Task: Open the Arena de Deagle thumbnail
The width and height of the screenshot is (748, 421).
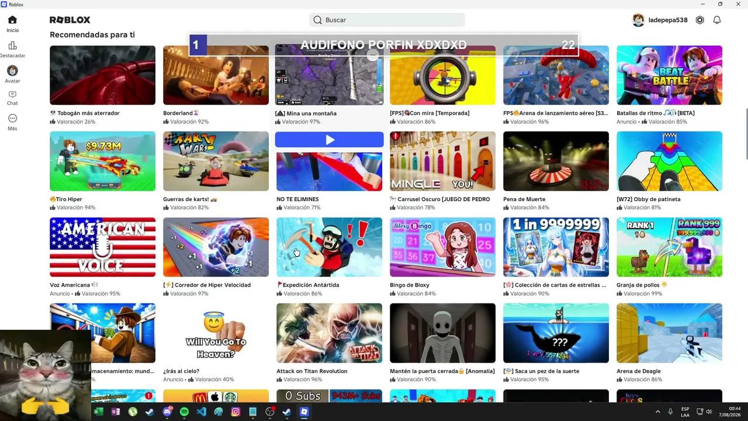Action: tap(669, 333)
